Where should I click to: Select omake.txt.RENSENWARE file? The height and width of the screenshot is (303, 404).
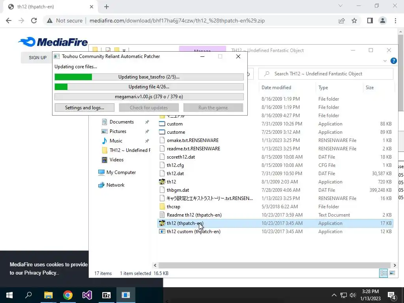[x=193, y=140]
